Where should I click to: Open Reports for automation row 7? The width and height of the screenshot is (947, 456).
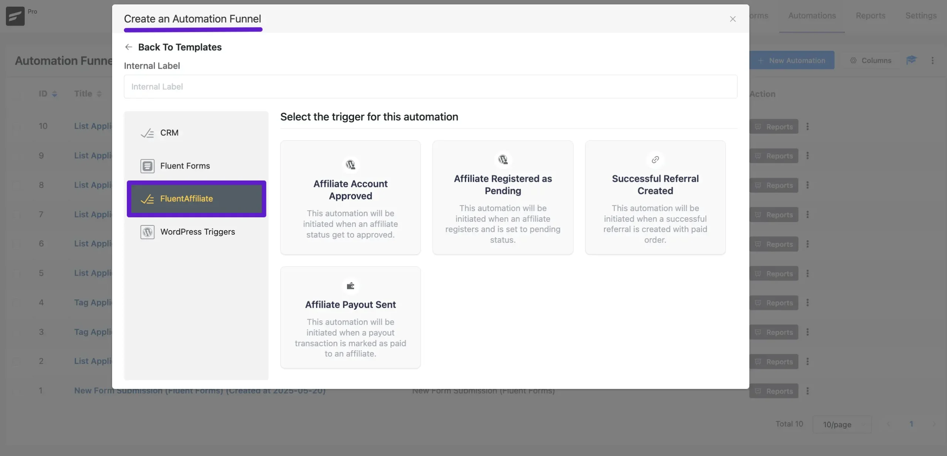pyautogui.click(x=774, y=215)
